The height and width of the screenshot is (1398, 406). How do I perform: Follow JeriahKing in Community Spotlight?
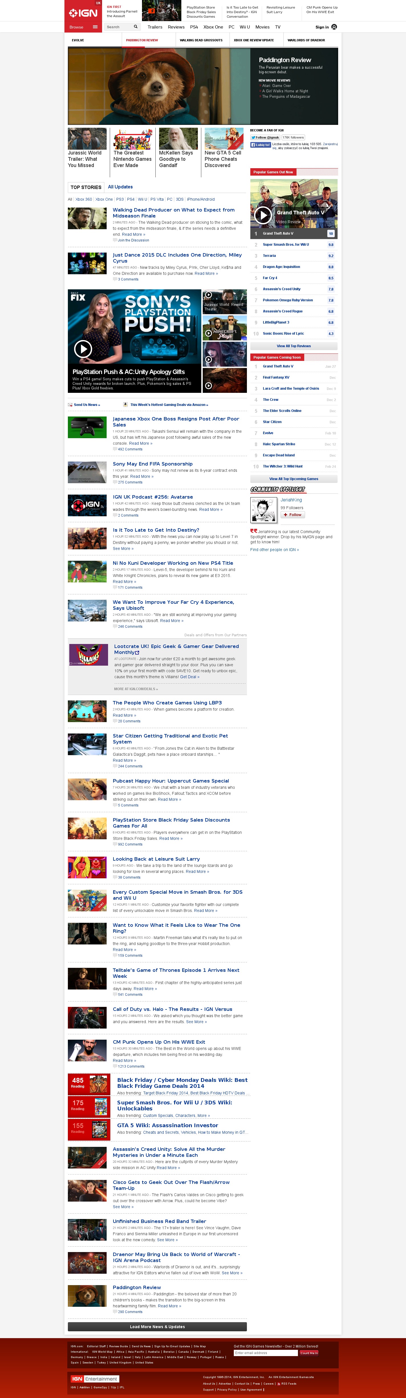(293, 515)
